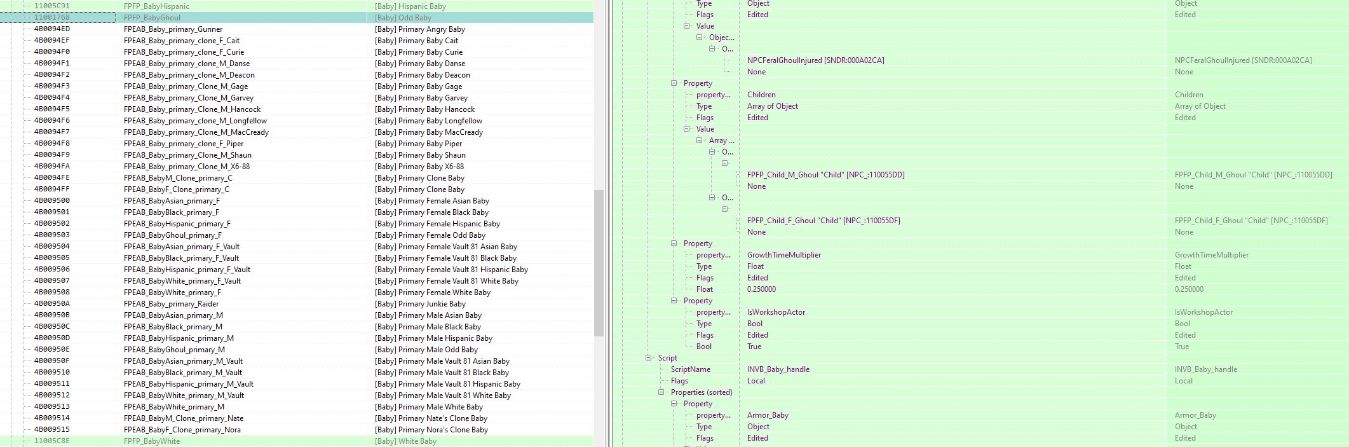Select record FPFP_BabyWhite

tap(297, 441)
